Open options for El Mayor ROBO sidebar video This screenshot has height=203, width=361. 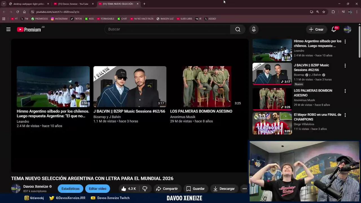pos(345,115)
